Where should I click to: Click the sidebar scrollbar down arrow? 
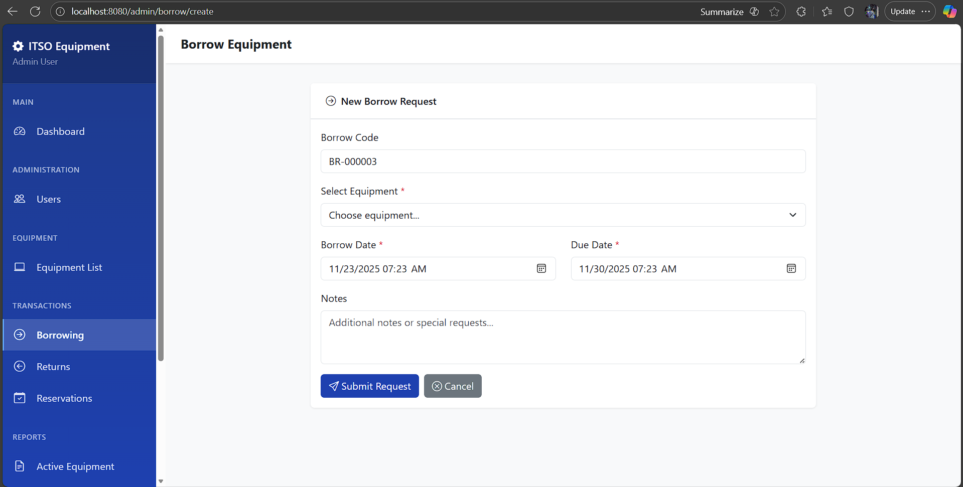point(161,480)
